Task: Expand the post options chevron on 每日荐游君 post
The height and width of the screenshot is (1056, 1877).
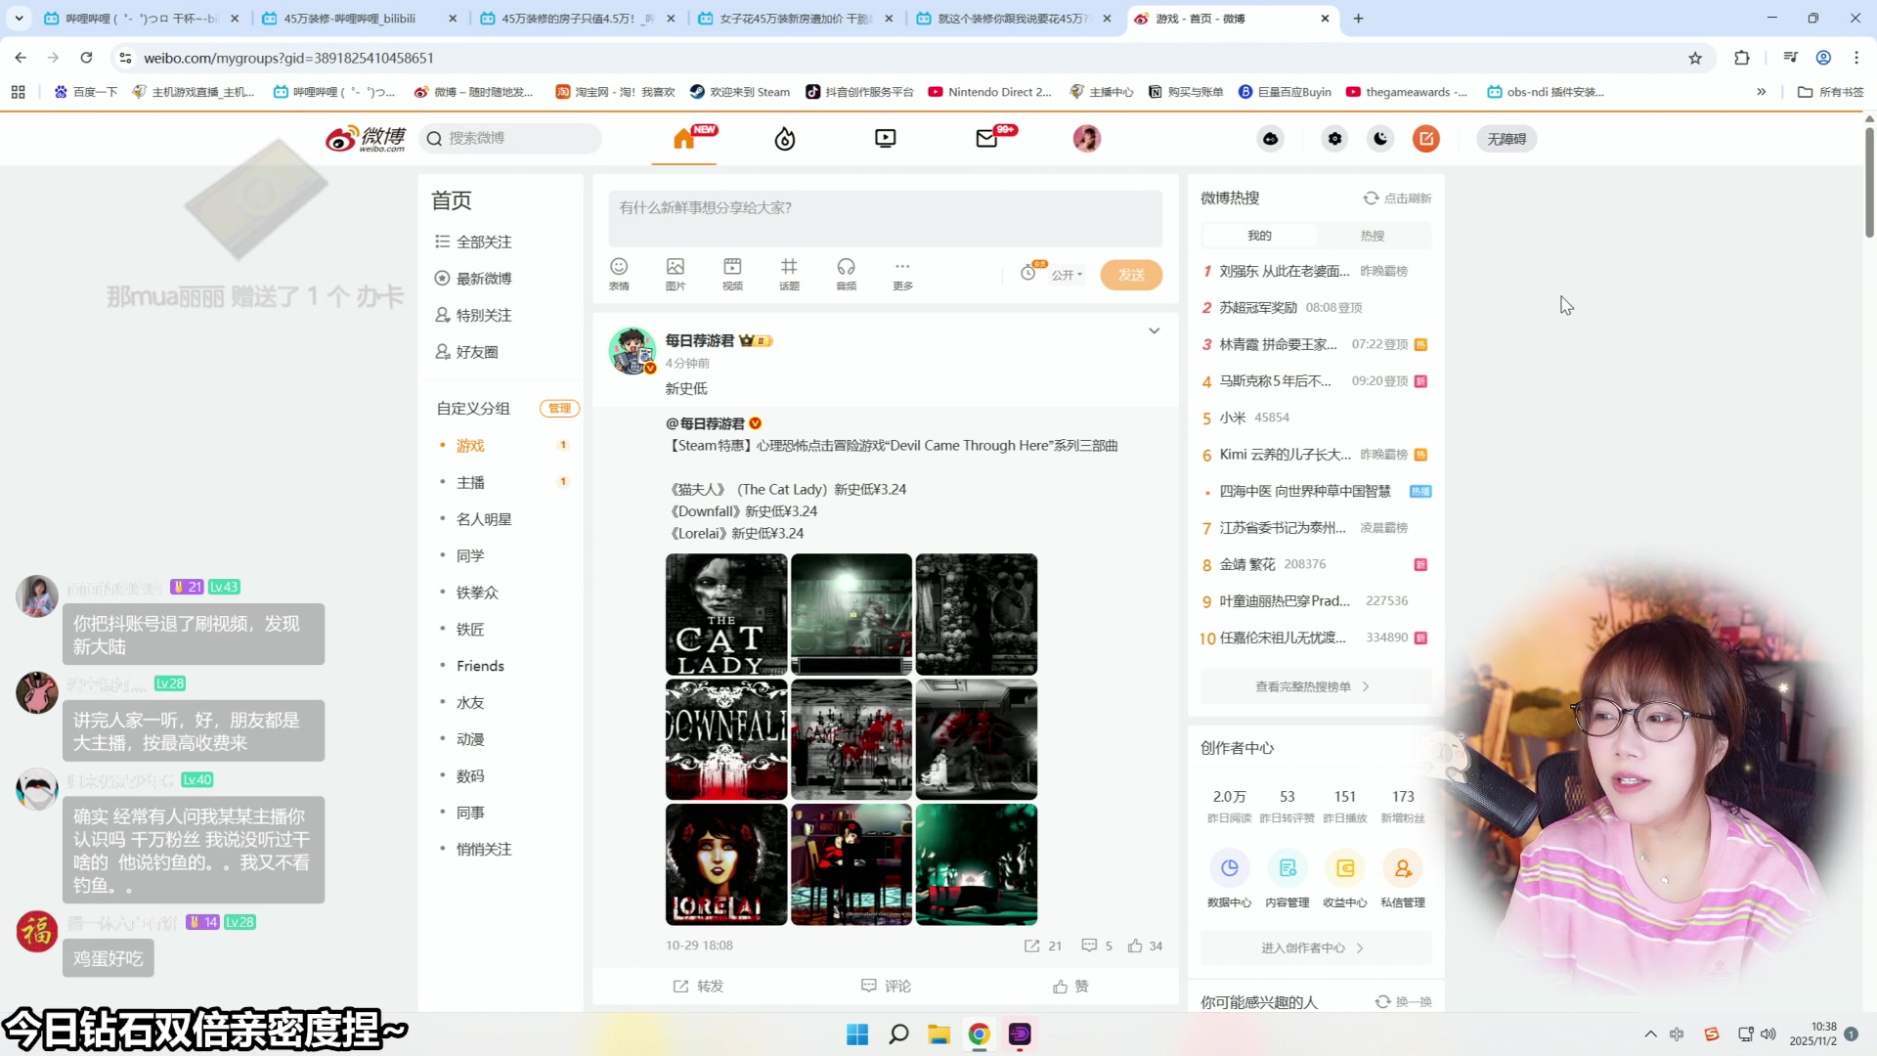Action: pos(1154,330)
